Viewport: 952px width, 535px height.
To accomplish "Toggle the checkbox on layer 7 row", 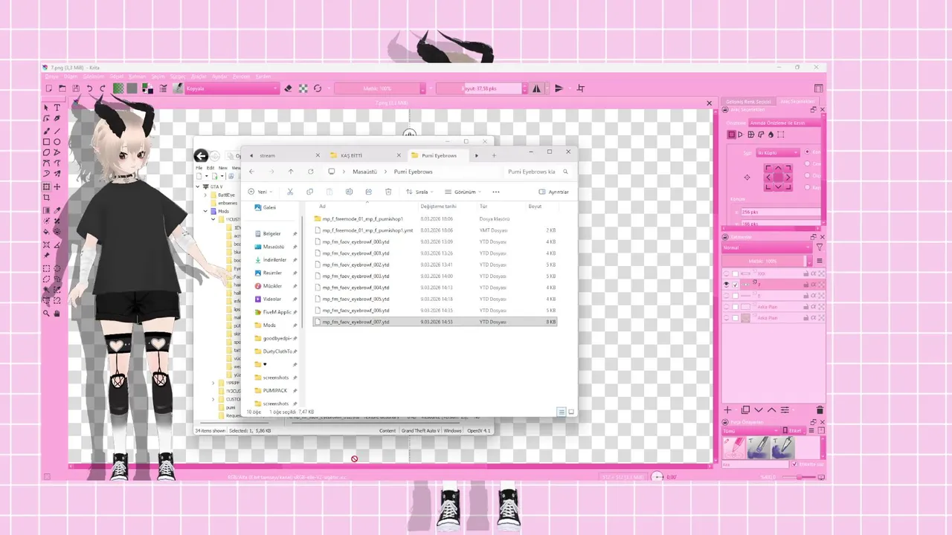I will coord(736,285).
